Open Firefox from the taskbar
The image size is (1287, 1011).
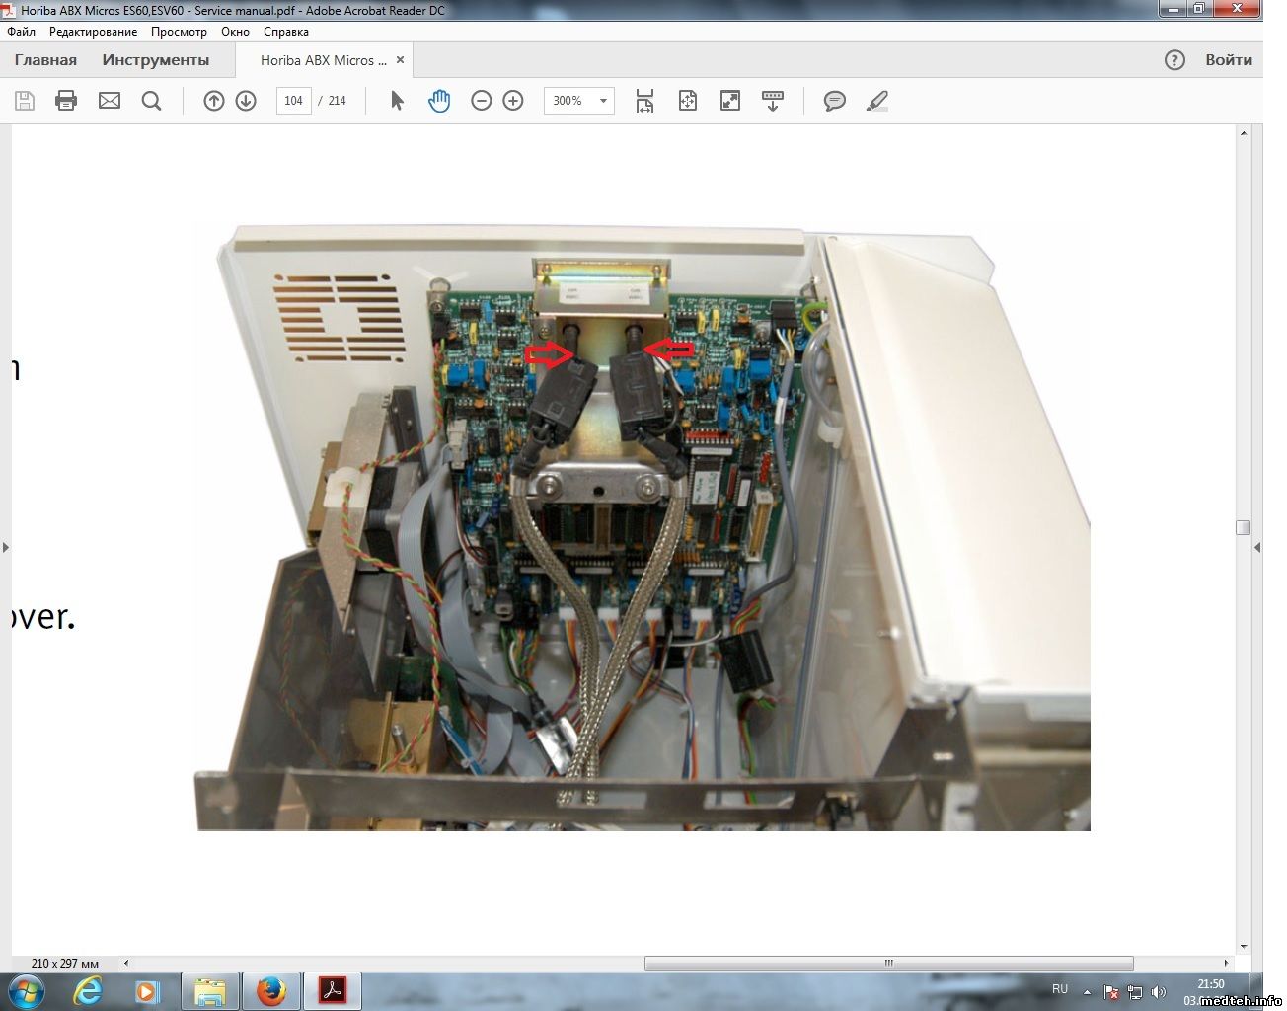tap(271, 990)
